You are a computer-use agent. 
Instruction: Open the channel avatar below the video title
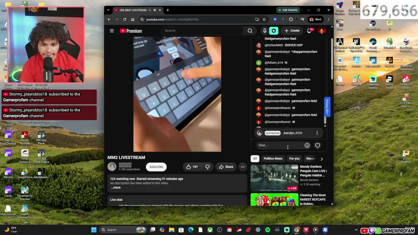point(112,167)
